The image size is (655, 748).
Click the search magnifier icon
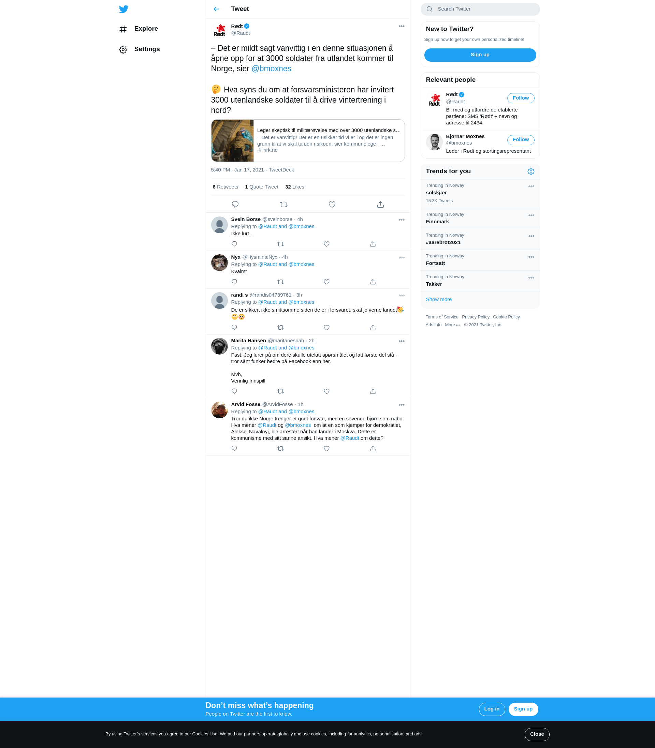click(430, 9)
